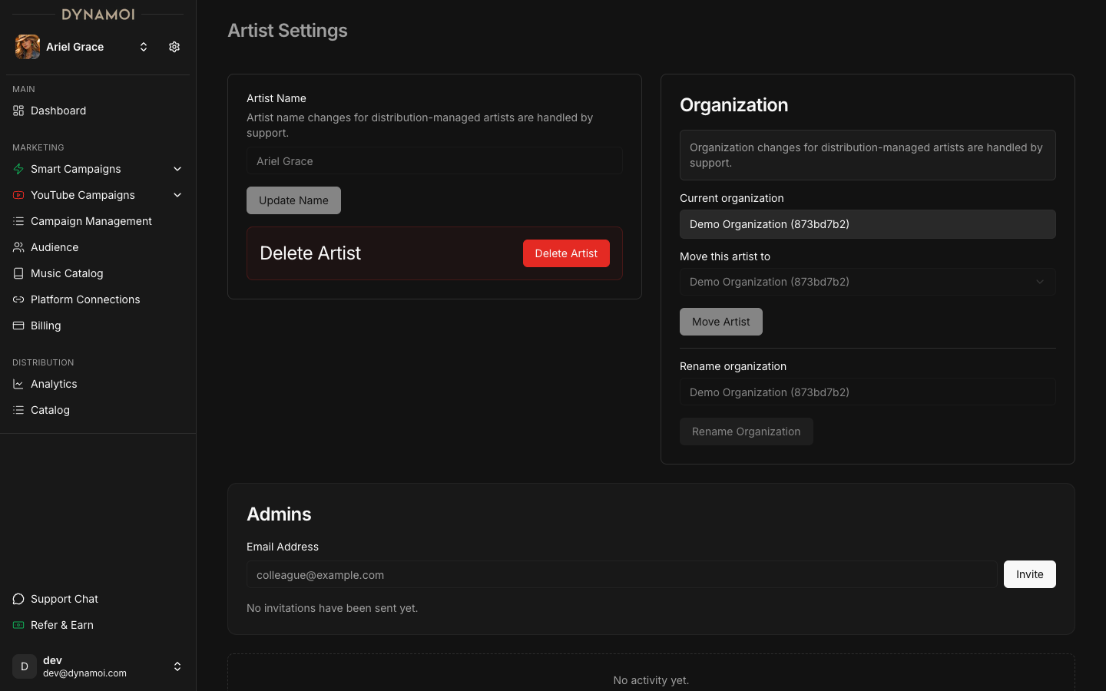Switch artist using Ariel Grace selector arrows
The image size is (1106, 691).
(x=144, y=47)
